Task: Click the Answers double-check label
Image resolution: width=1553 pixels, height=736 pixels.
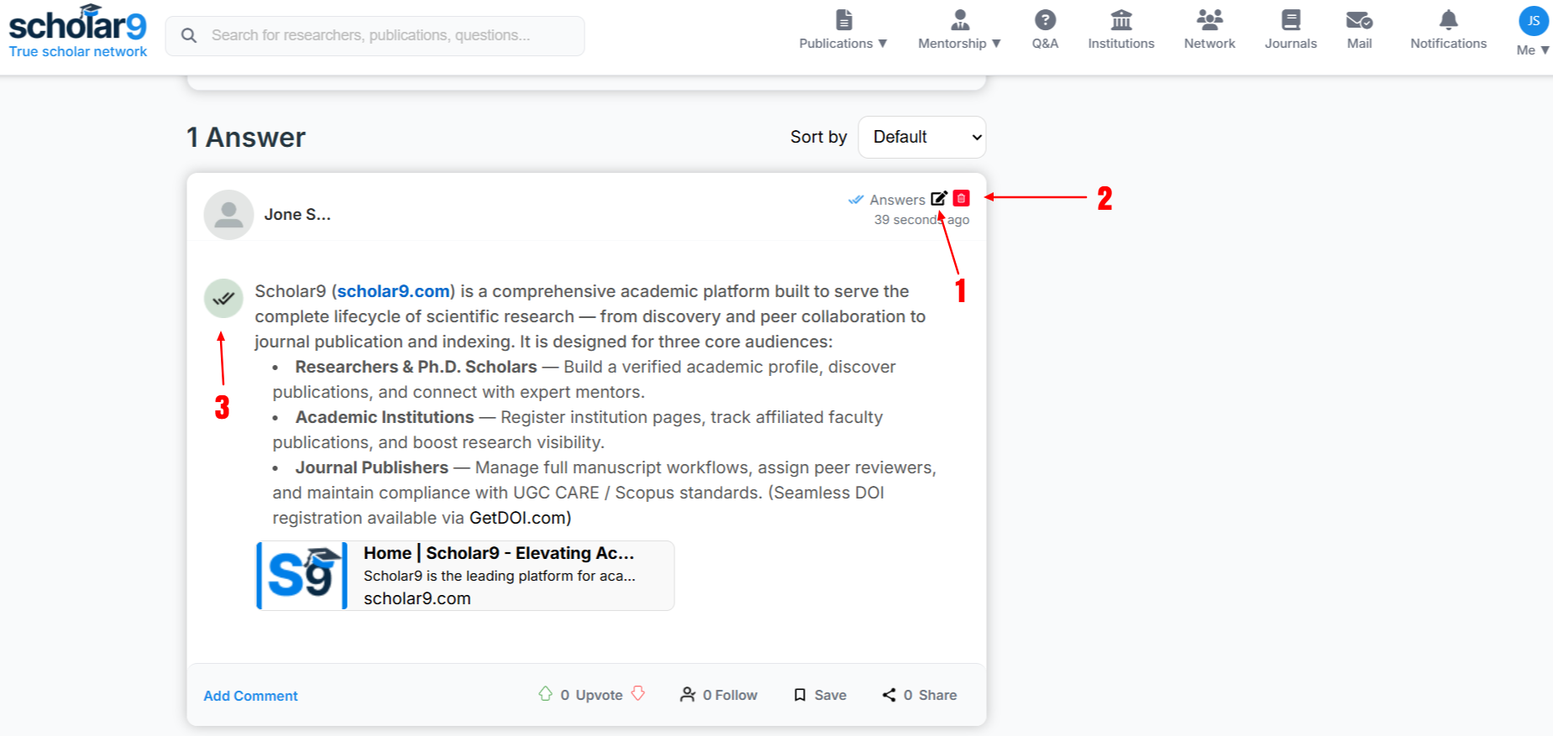Action: (886, 200)
